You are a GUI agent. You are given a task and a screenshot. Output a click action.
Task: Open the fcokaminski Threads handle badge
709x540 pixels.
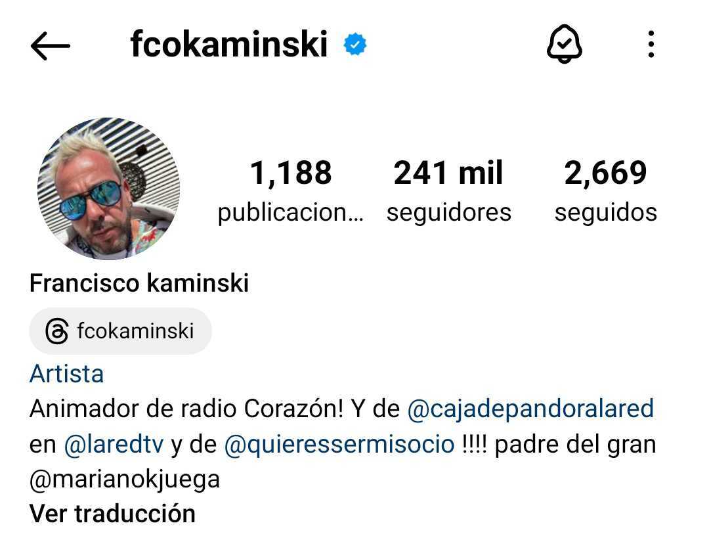tap(120, 331)
